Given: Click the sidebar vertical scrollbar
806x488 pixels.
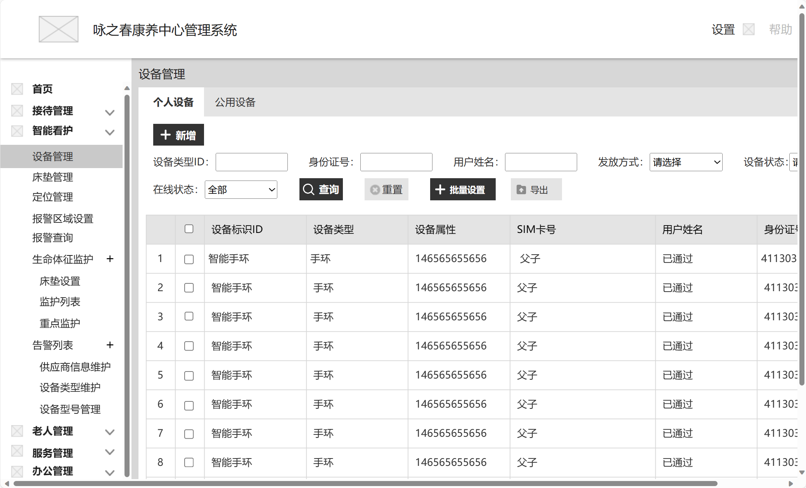Looking at the screenshot, I should [127, 285].
